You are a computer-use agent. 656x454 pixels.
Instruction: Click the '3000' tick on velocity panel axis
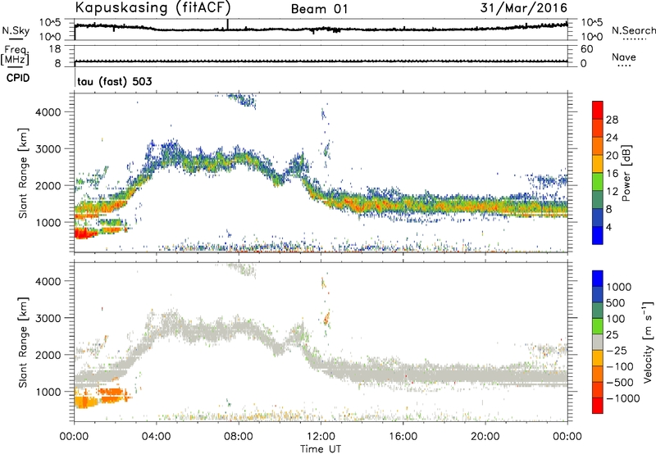(48, 318)
